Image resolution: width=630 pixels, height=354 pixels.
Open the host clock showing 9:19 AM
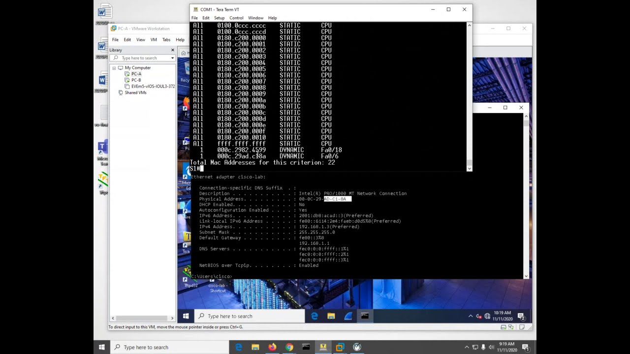point(506,347)
